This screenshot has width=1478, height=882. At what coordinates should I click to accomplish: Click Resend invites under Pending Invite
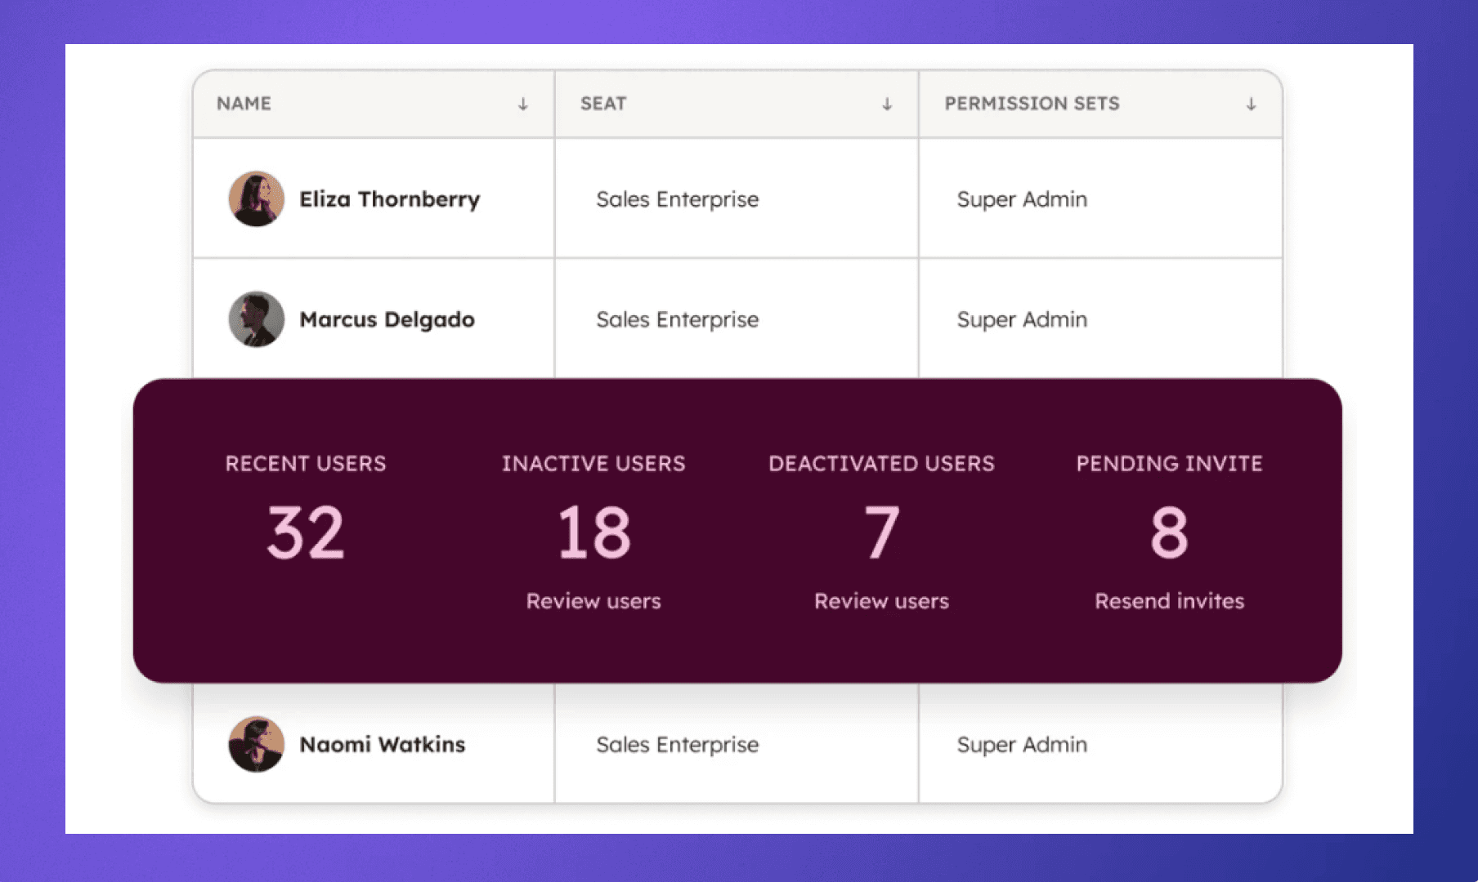[1169, 600]
